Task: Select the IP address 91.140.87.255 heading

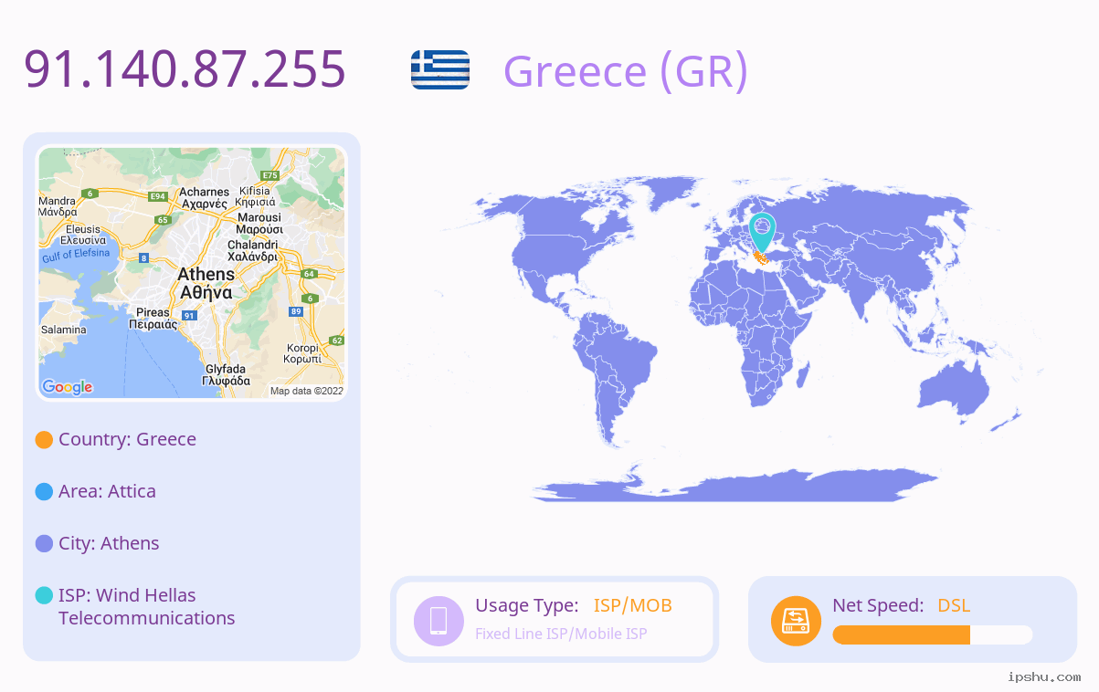Action: click(x=185, y=69)
